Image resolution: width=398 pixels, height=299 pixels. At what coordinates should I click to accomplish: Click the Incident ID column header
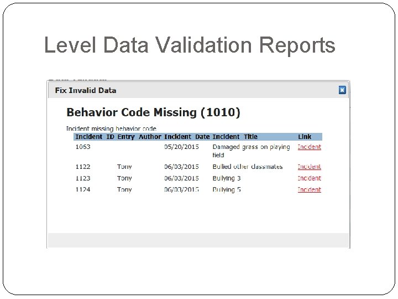click(x=95, y=137)
